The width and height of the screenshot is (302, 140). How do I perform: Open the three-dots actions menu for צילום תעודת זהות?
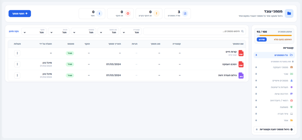(17, 75)
